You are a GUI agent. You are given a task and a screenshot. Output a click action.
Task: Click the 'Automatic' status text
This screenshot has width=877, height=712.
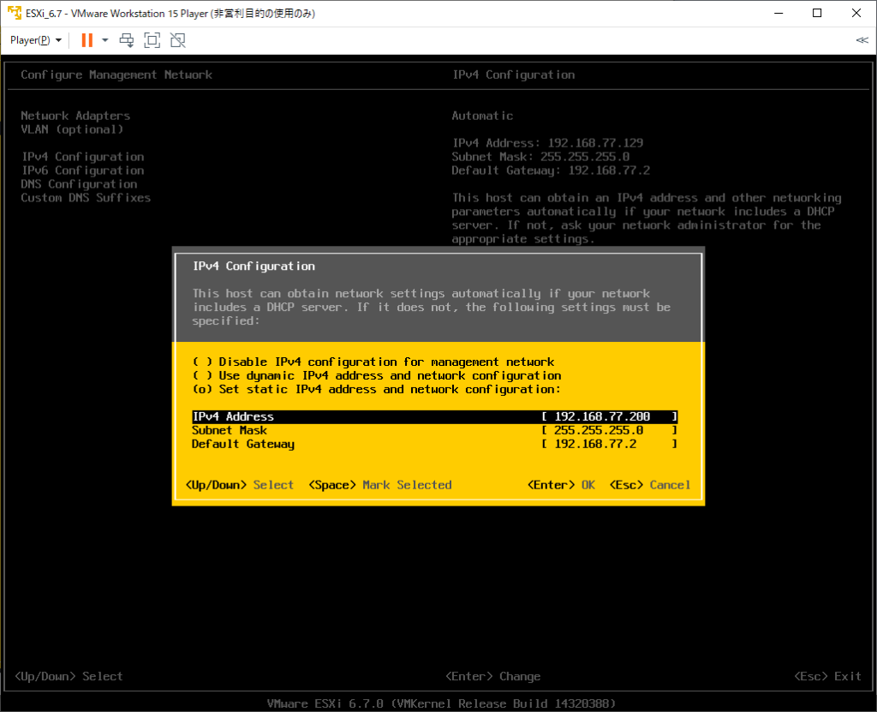[482, 116]
